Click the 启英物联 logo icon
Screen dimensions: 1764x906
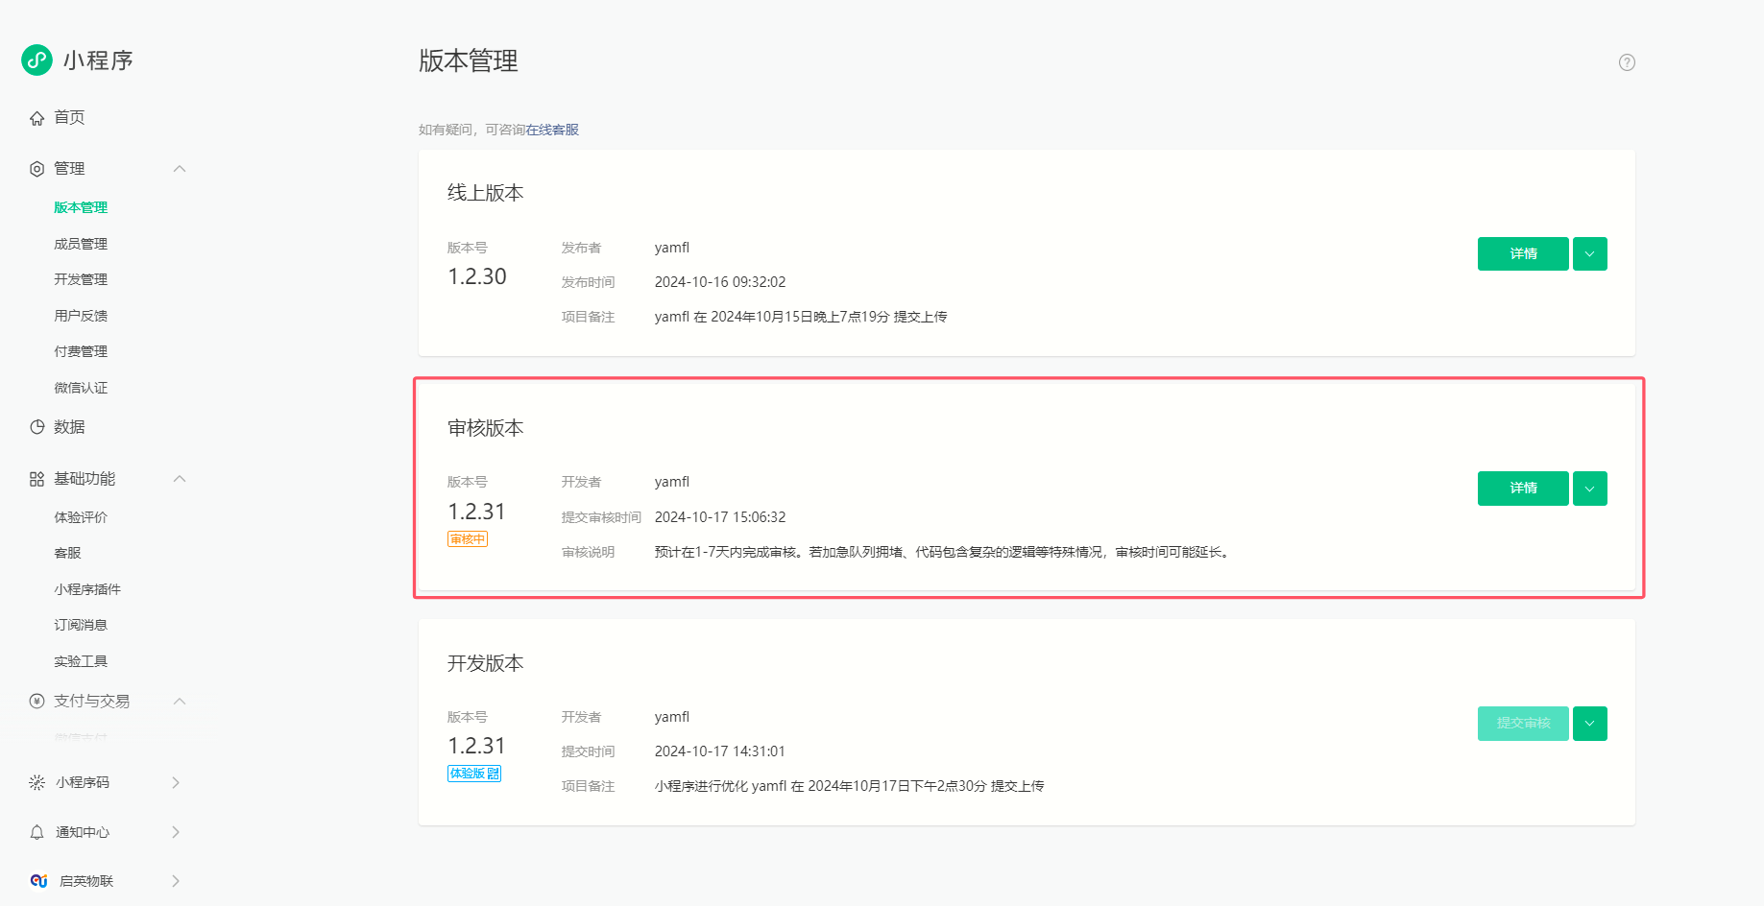(38, 881)
